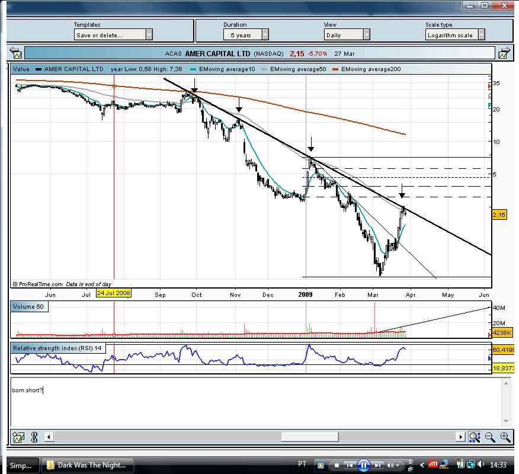
Task: Click the zoom in magnifier icon
Action: (x=505, y=437)
